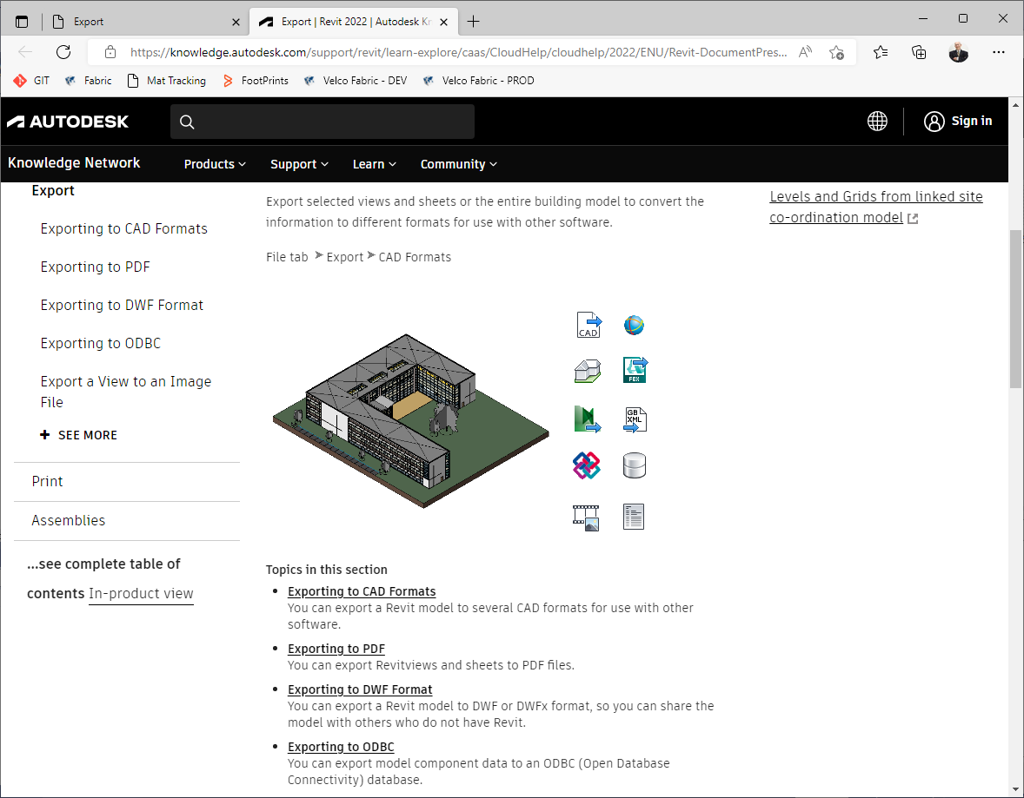1024x798 pixels.
Task: Open the Learn dropdown menu
Action: tap(374, 164)
